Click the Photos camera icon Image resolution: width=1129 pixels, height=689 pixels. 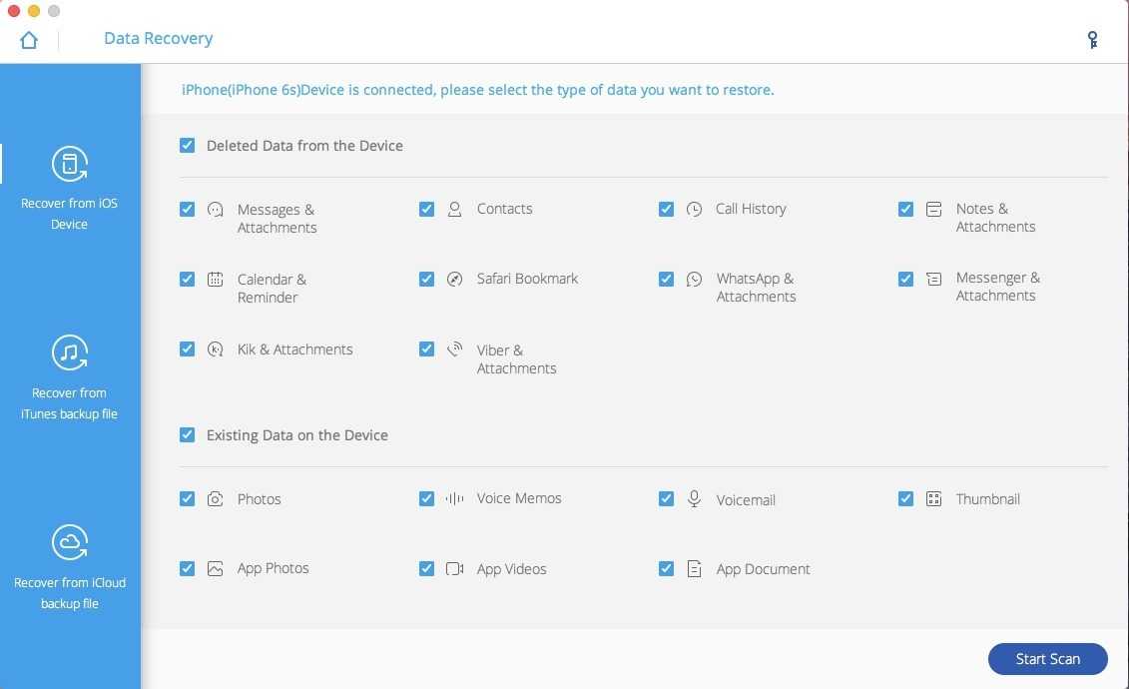[216, 499]
